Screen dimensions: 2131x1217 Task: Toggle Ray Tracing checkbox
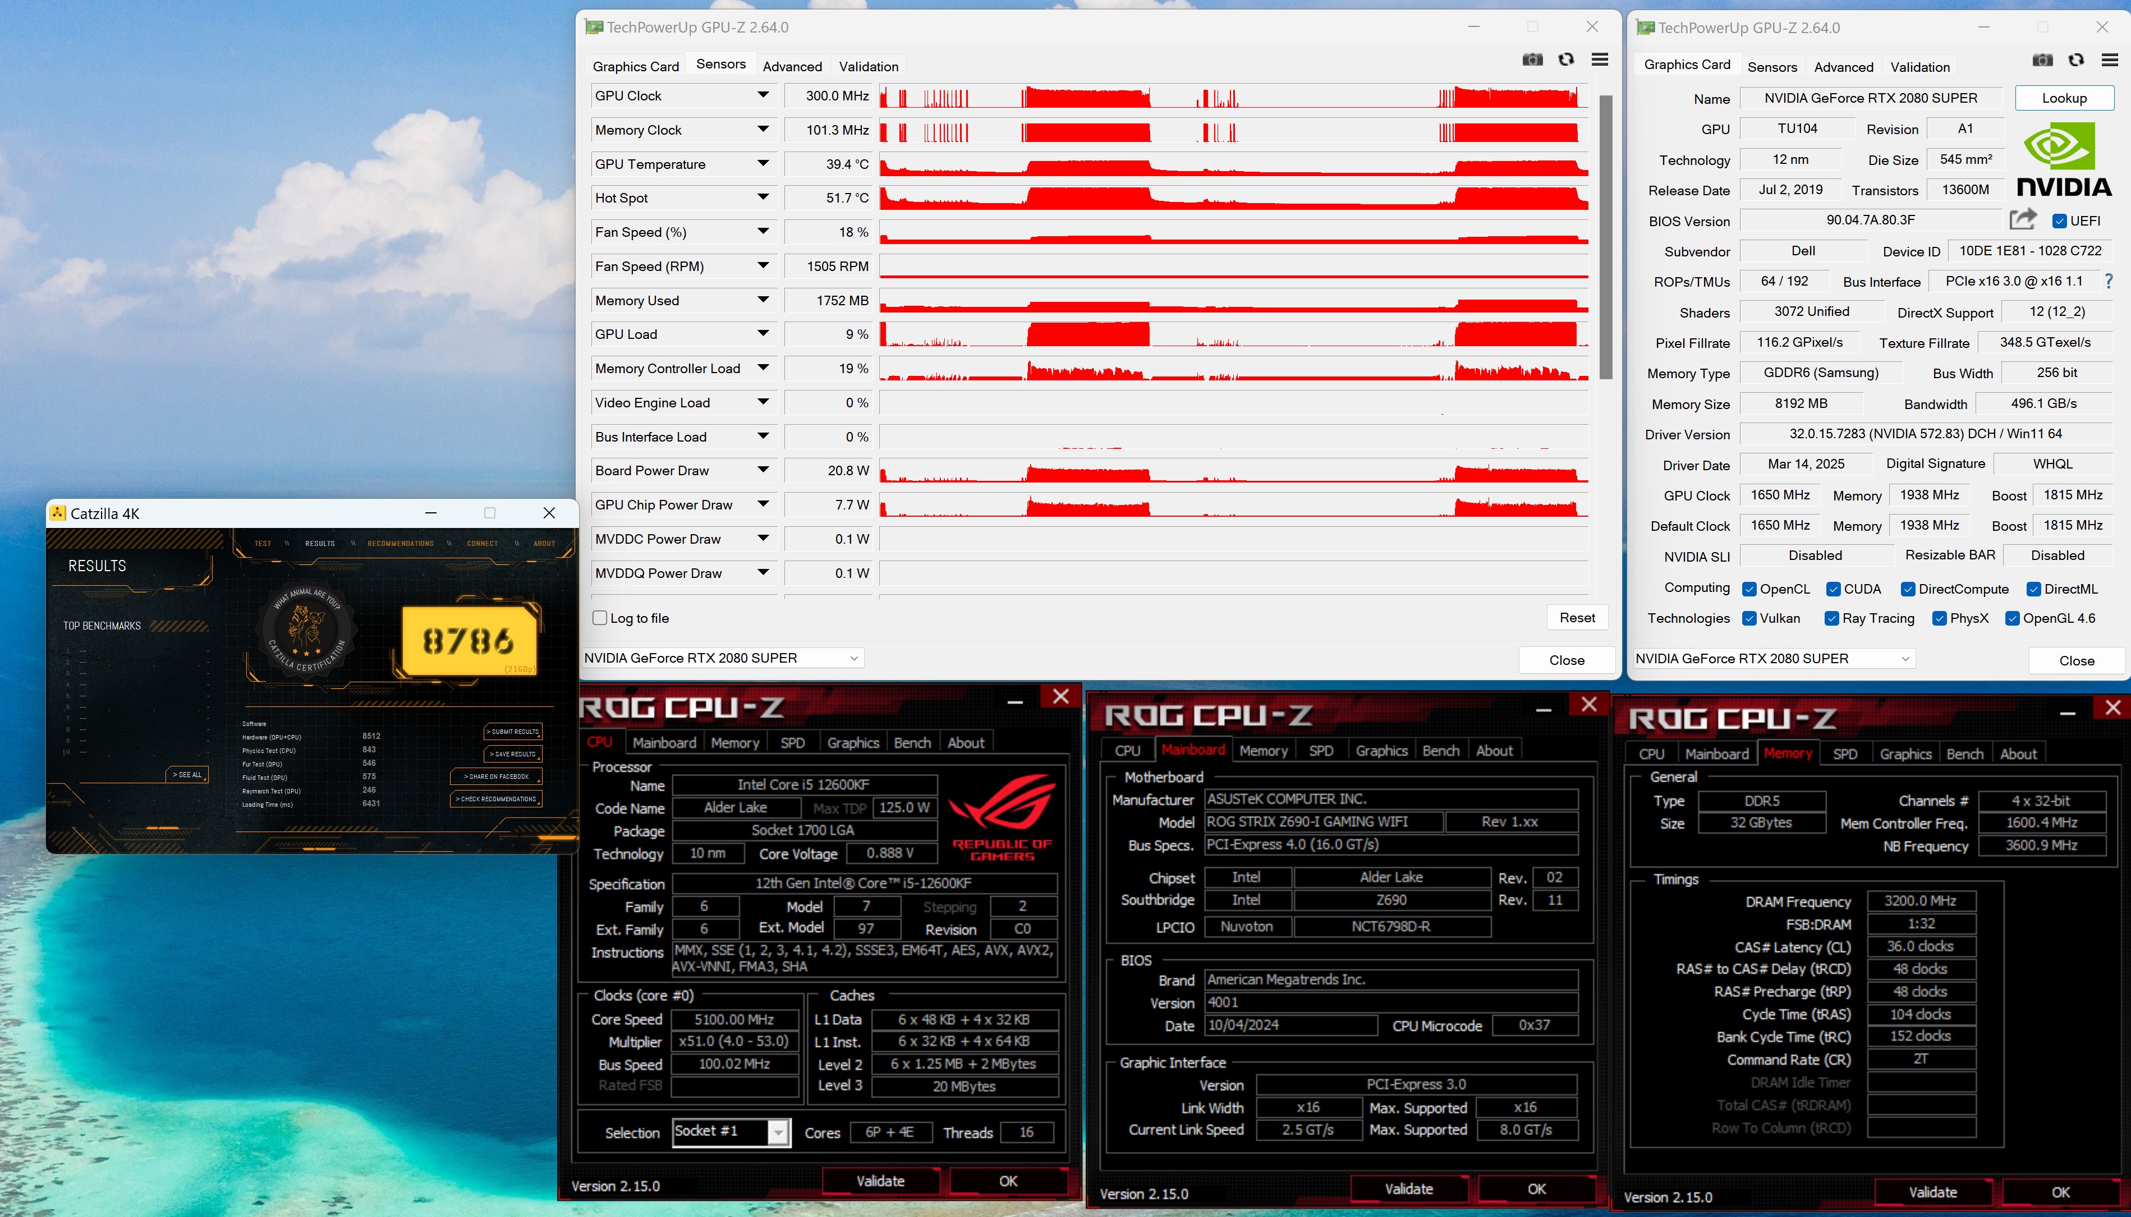click(x=1831, y=618)
